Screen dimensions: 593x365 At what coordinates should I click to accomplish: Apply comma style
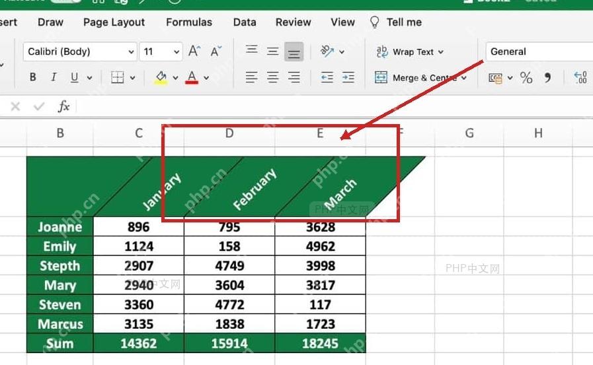[x=547, y=78]
